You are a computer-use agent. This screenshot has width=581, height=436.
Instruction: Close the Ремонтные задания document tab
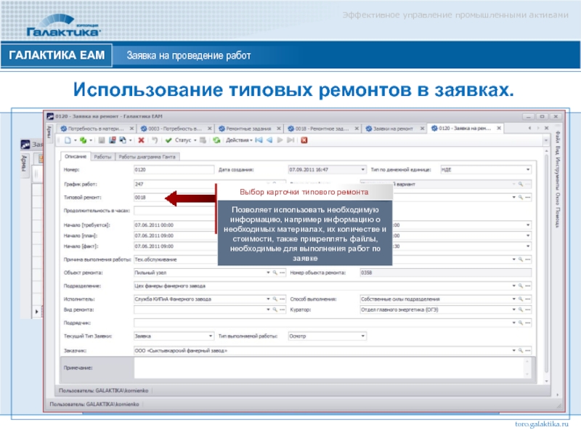point(280,129)
